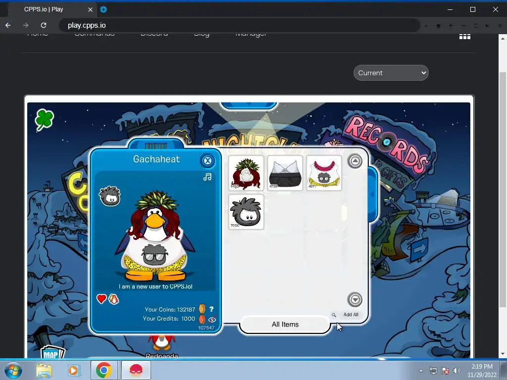Image resolution: width=507 pixels, height=380 pixels.
Task: Open the Windows Start menu
Action: [13, 370]
